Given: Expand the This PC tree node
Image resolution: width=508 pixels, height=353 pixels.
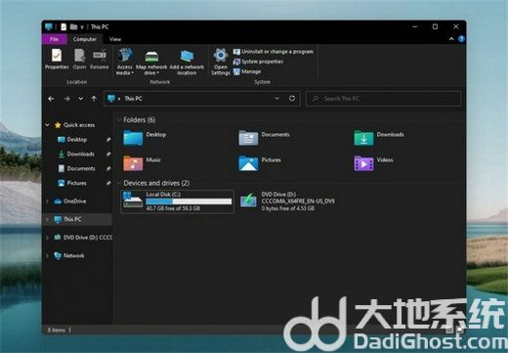Looking at the screenshot, I should [x=48, y=219].
